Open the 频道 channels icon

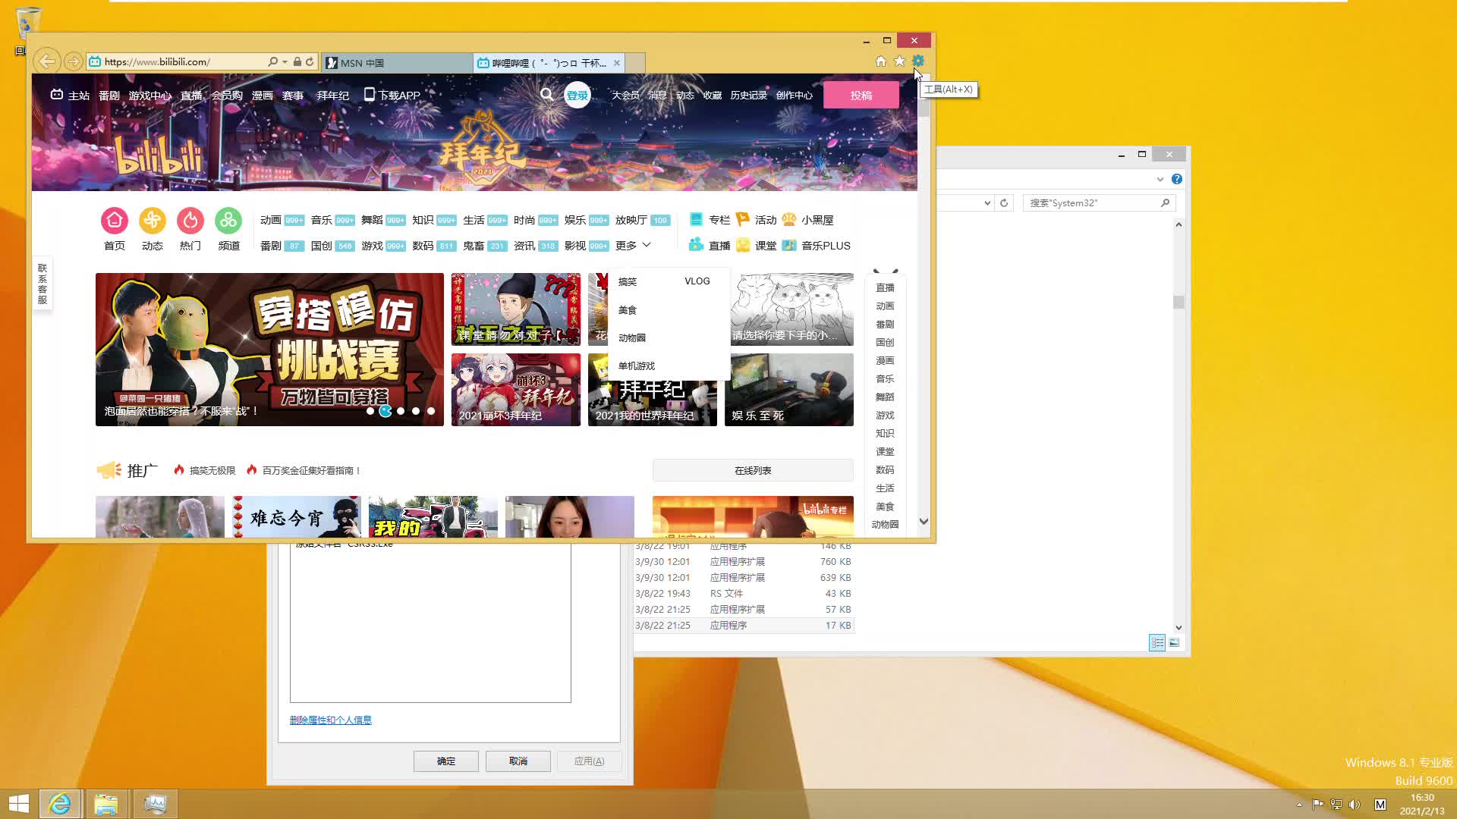pos(228,220)
